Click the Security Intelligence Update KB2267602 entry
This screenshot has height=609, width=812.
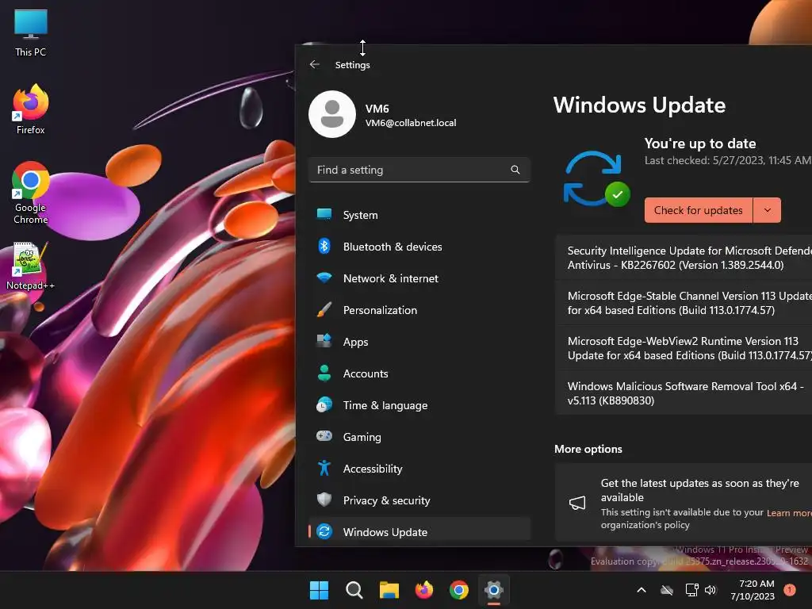tap(684, 258)
